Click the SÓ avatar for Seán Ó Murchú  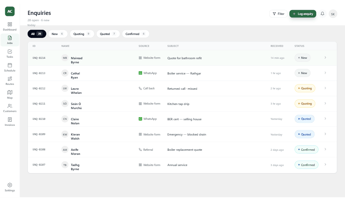pos(65,104)
